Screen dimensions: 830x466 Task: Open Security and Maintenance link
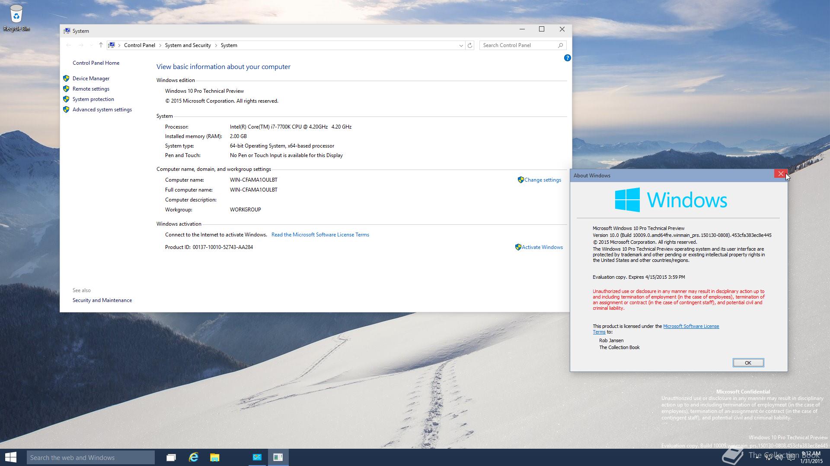[102, 300]
